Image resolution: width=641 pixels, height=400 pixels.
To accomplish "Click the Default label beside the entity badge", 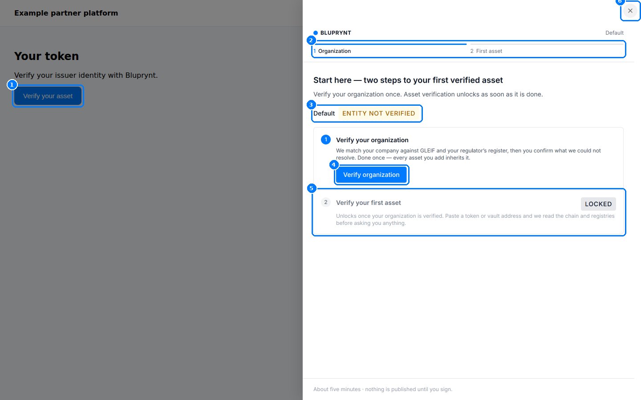I will click(x=324, y=113).
